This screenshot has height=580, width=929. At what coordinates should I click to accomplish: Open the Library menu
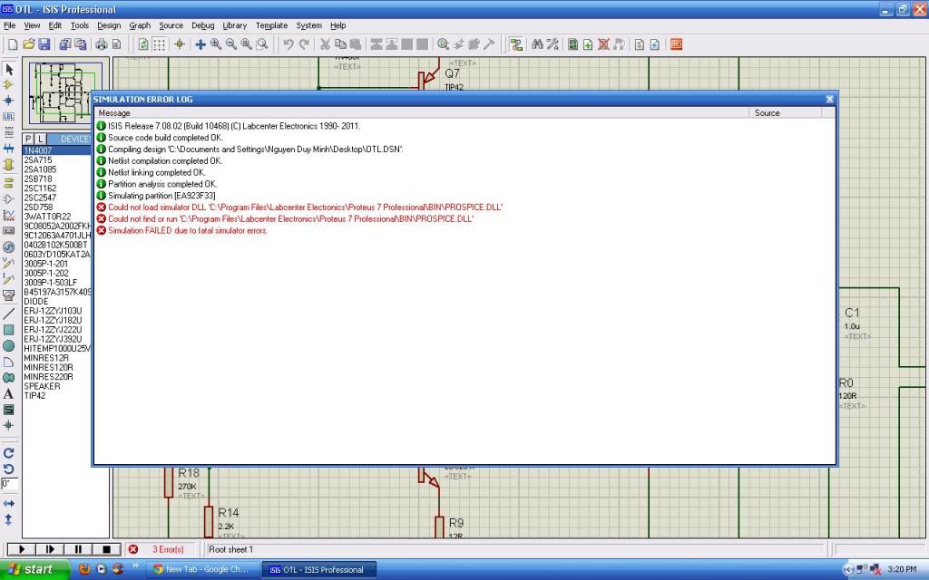click(x=235, y=25)
